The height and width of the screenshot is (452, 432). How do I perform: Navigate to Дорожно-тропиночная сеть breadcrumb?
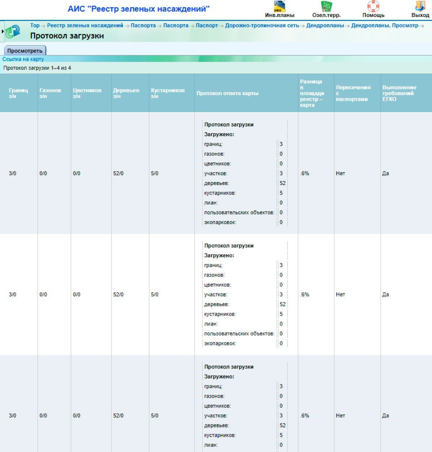coord(262,25)
